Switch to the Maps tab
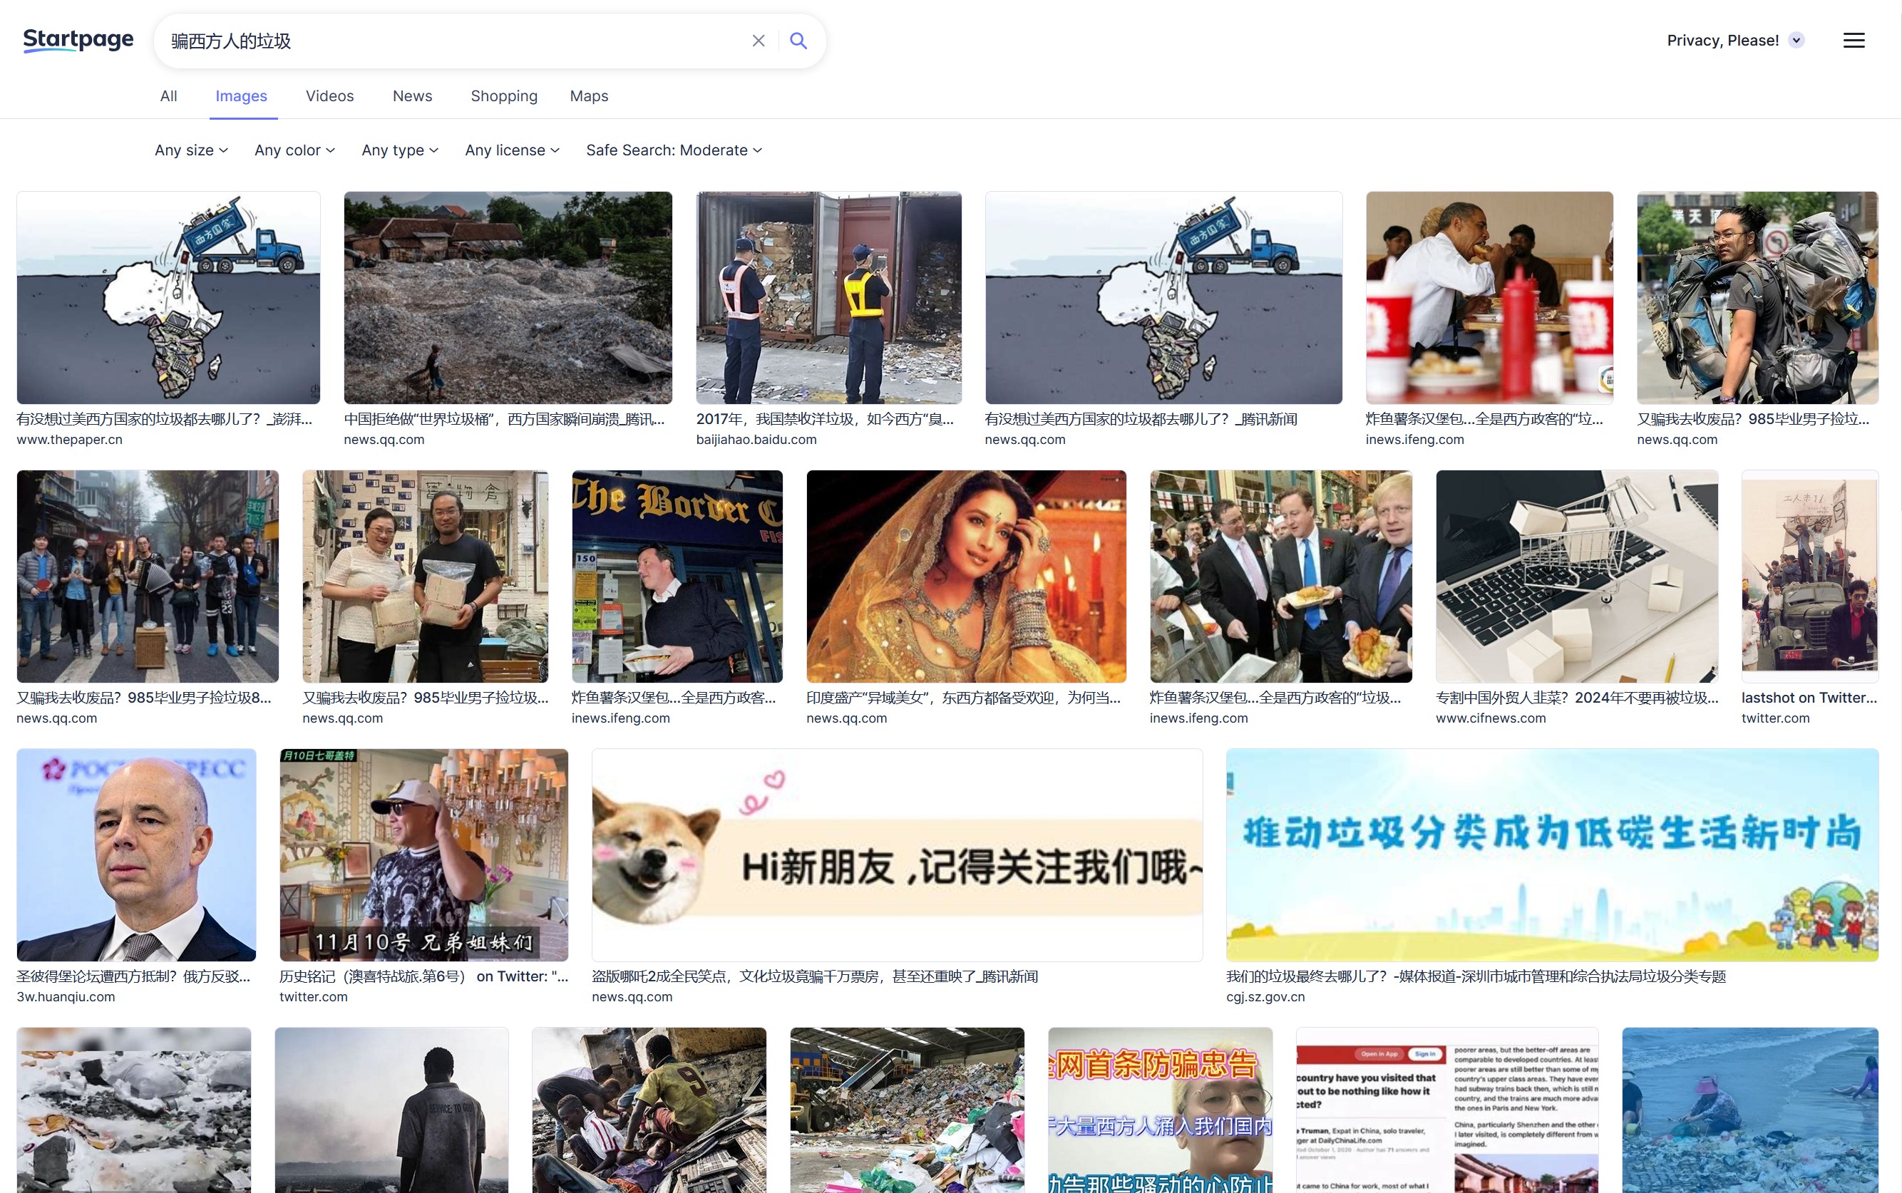1902x1193 pixels. tap(589, 95)
